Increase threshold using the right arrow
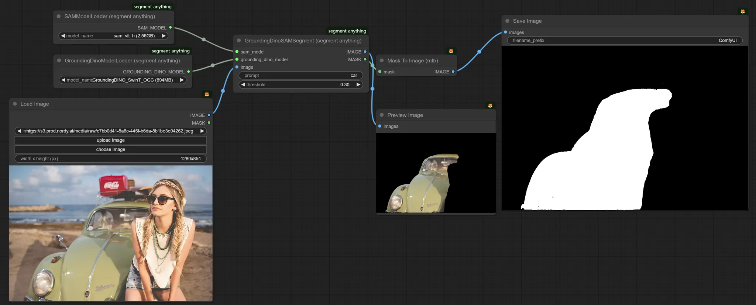756x305 pixels. [358, 84]
